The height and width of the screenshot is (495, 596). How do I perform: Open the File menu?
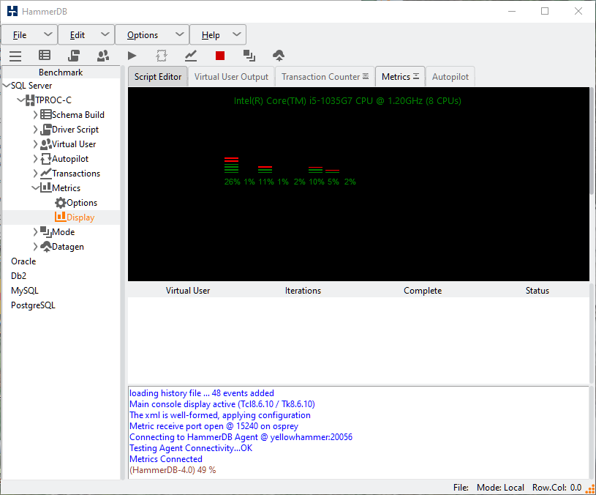tap(30, 35)
